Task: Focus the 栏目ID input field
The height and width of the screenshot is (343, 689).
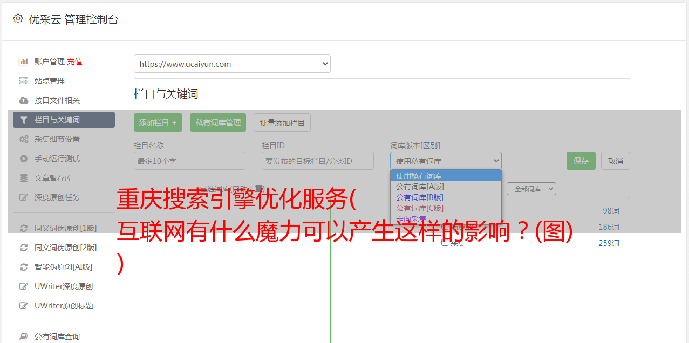Action: (x=318, y=161)
